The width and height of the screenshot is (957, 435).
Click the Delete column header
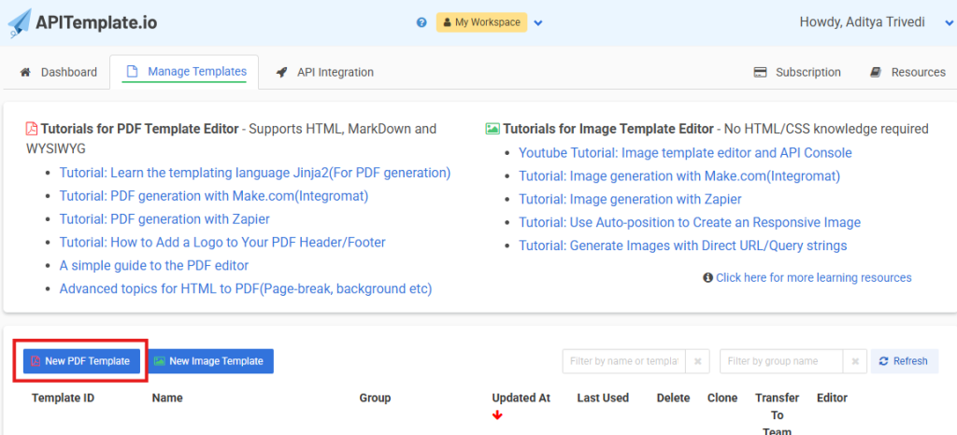tap(673, 398)
